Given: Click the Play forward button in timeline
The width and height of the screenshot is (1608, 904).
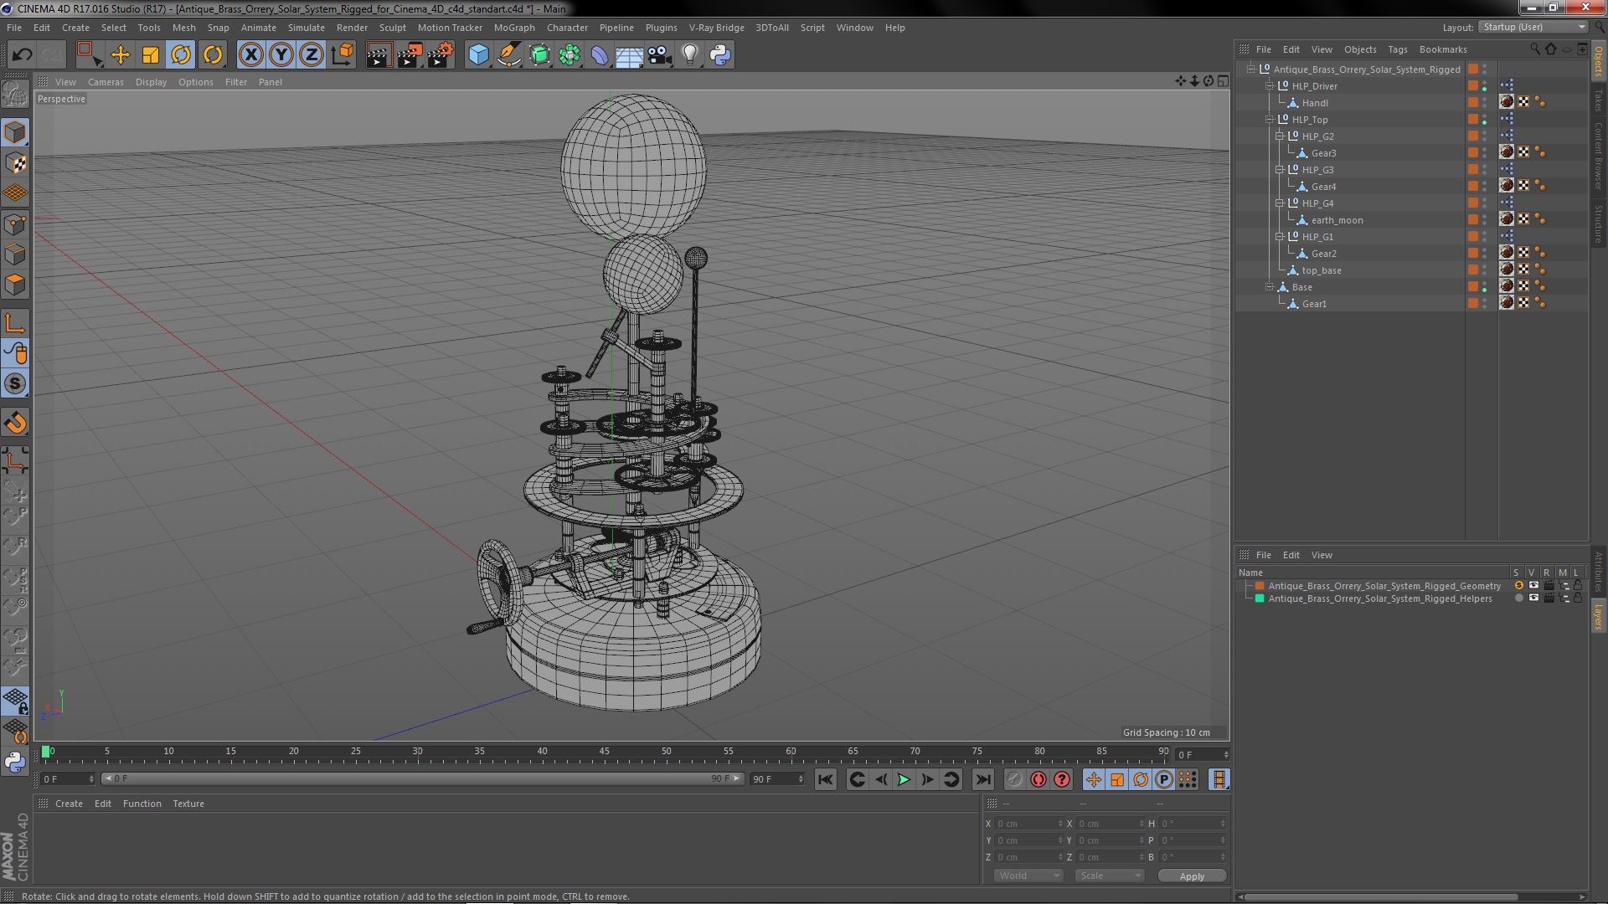Looking at the screenshot, I should coord(904,779).
